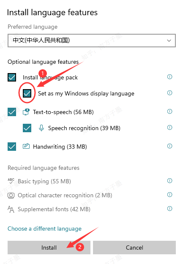
Task: Click the Cancel button
Action: point(134,248)
